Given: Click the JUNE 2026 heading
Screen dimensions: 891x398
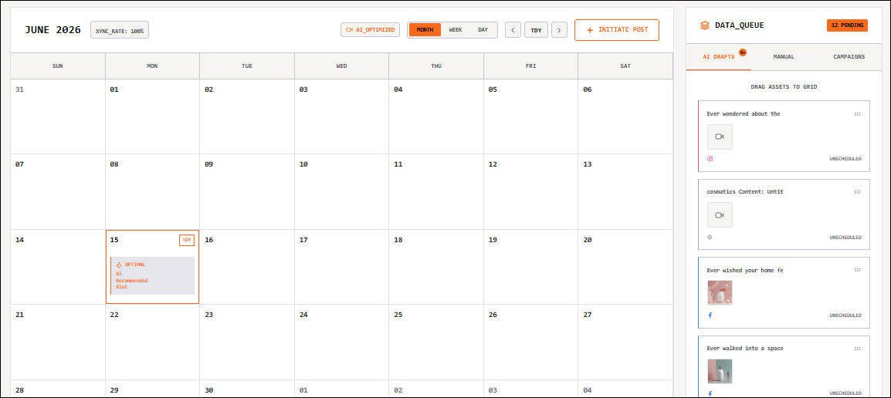Looking at the screenshot, I should 53,29.
